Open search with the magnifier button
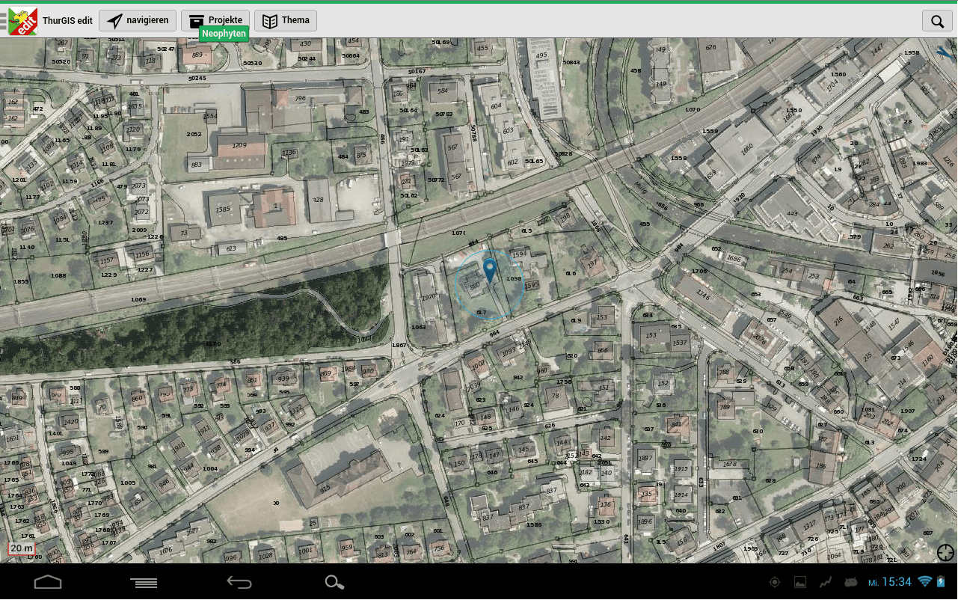This screenshot has width=958, height=600. pos(937,21)
